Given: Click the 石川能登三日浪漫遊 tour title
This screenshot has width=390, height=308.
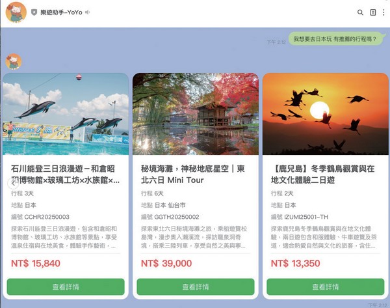Looking at the screenshot, I should (65, 174).
